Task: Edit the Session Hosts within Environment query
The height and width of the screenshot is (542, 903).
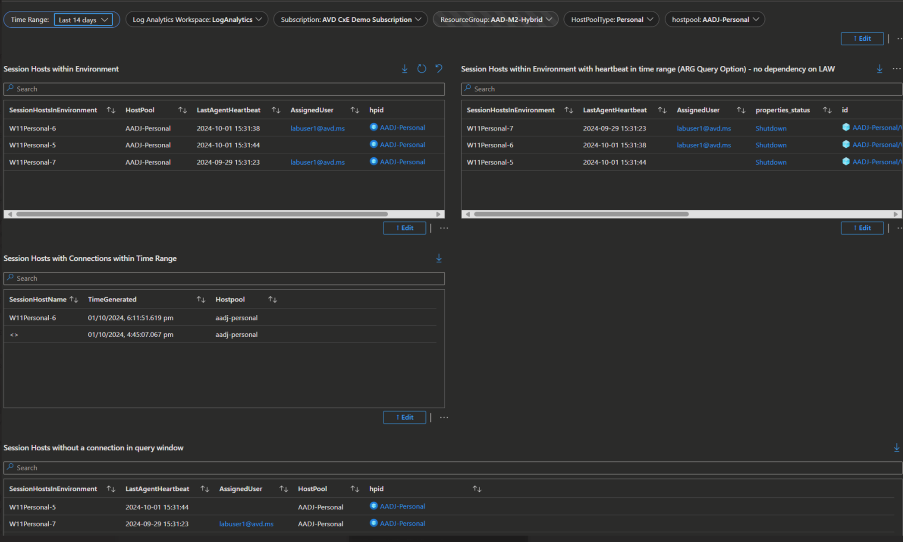Action: tap(404, 228)
